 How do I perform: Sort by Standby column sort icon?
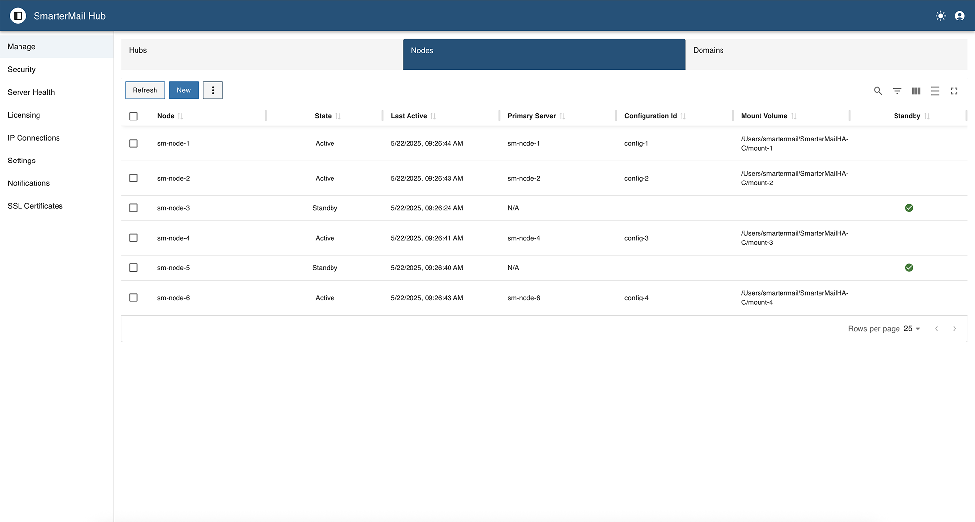(x=927, y=116)
